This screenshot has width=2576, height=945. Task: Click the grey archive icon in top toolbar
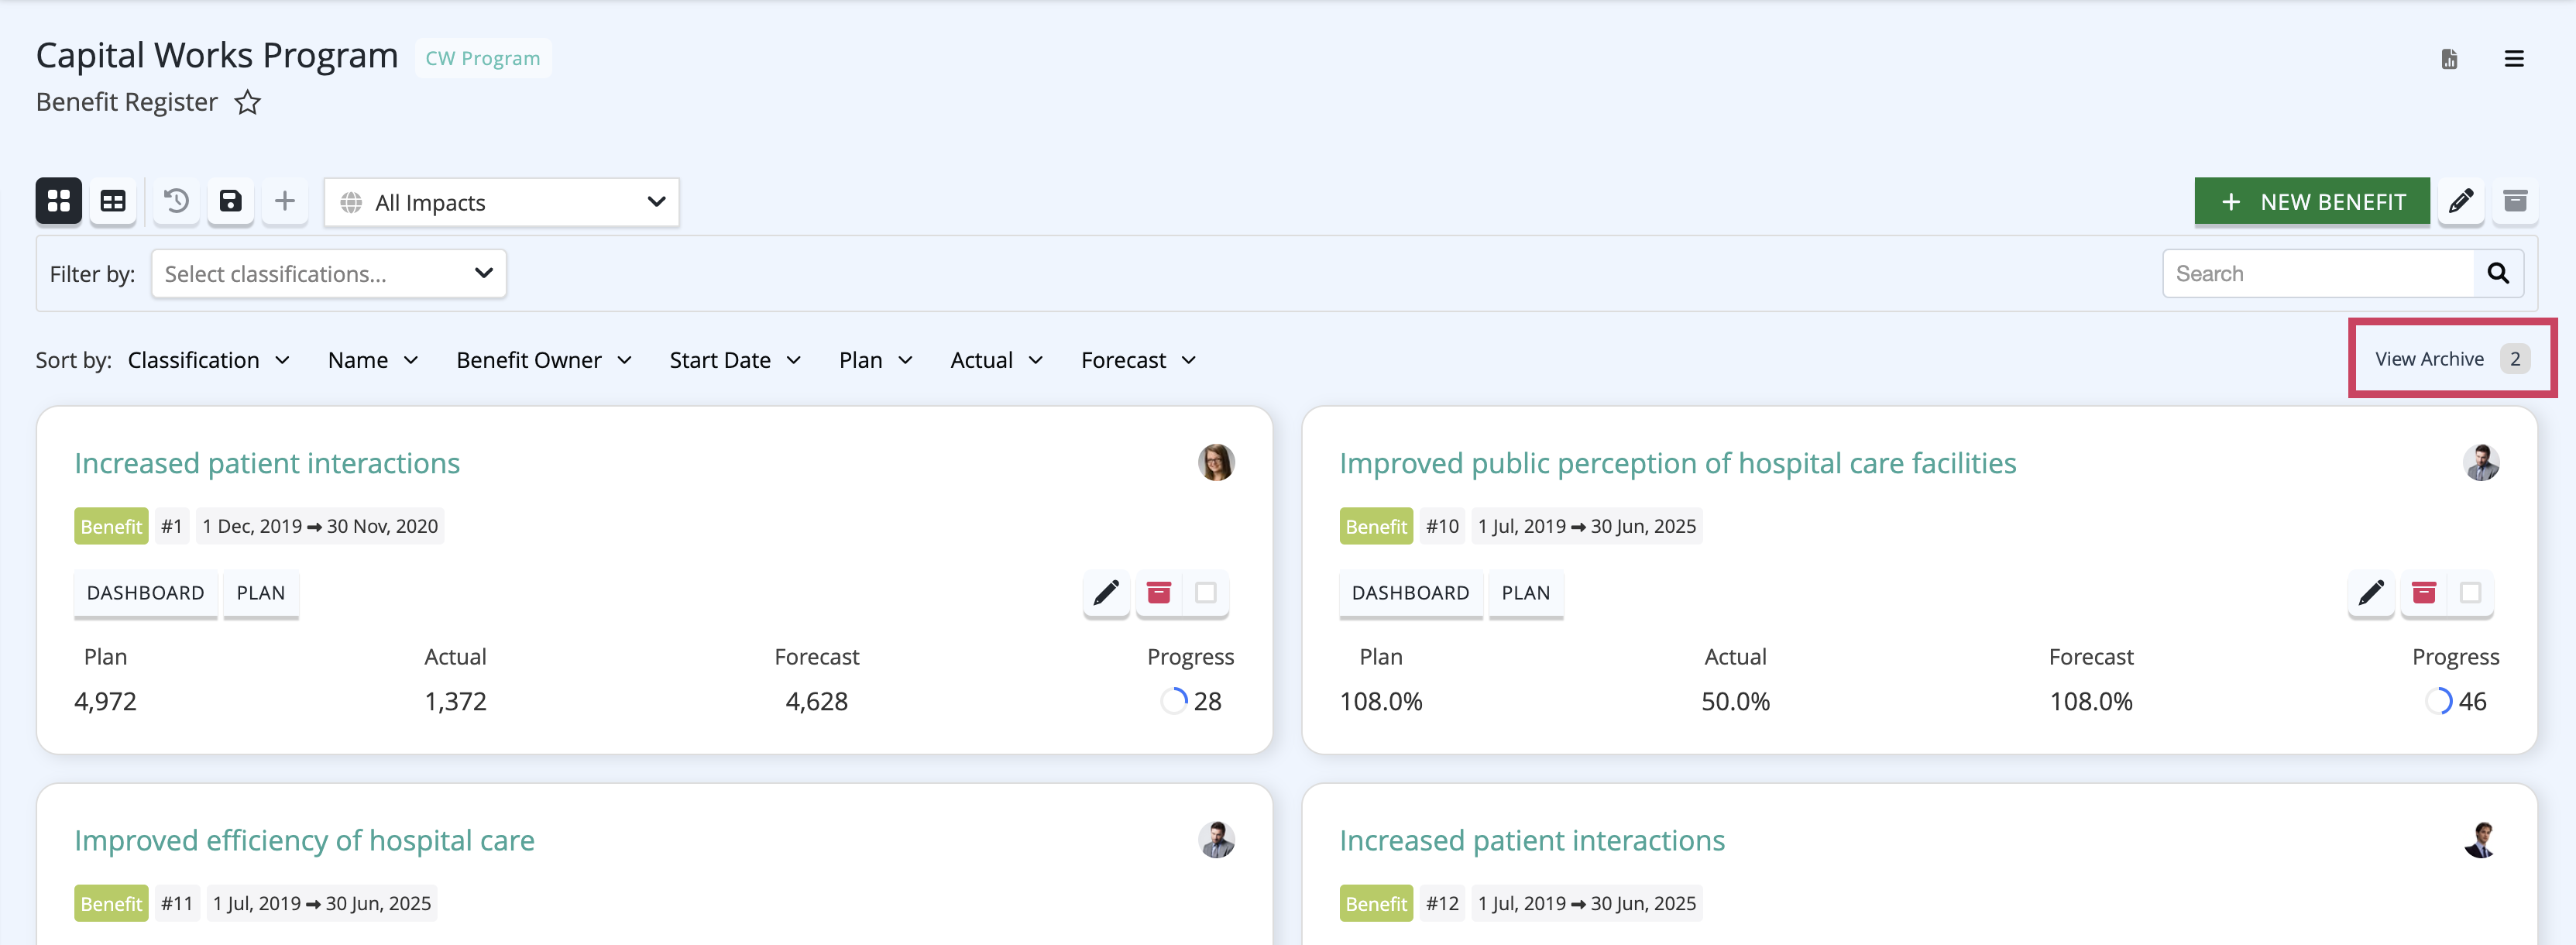[2515, 202]
